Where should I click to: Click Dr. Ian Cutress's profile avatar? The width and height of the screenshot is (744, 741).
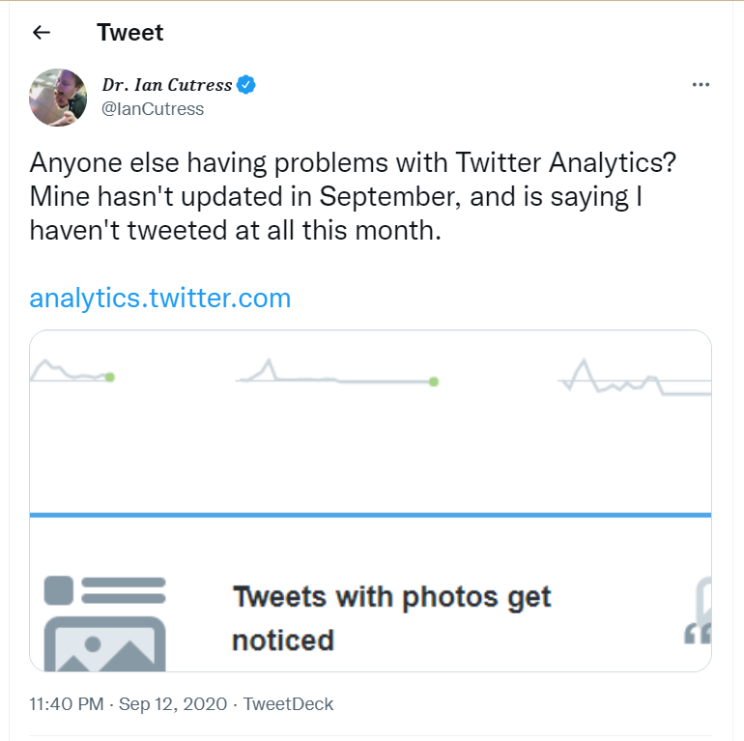(59, 98)
